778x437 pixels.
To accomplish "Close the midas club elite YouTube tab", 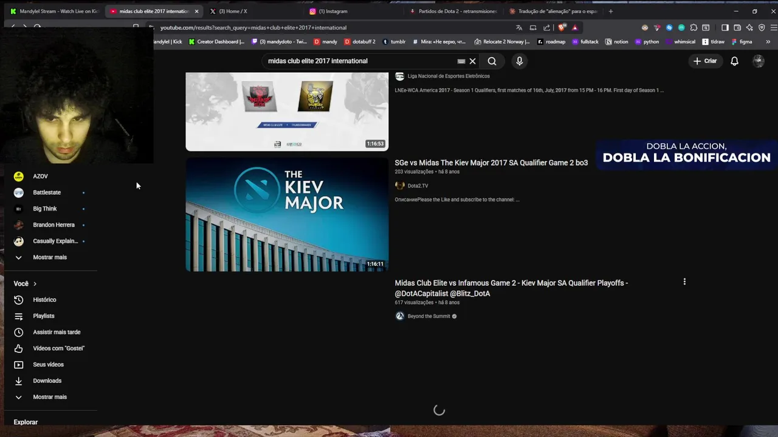I will pos(196,11).
